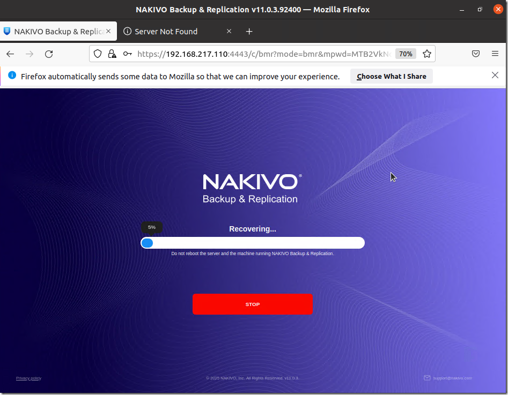Screen dimensions: 508x395
Task: Close the Firefox window
Action: (498, 9)
